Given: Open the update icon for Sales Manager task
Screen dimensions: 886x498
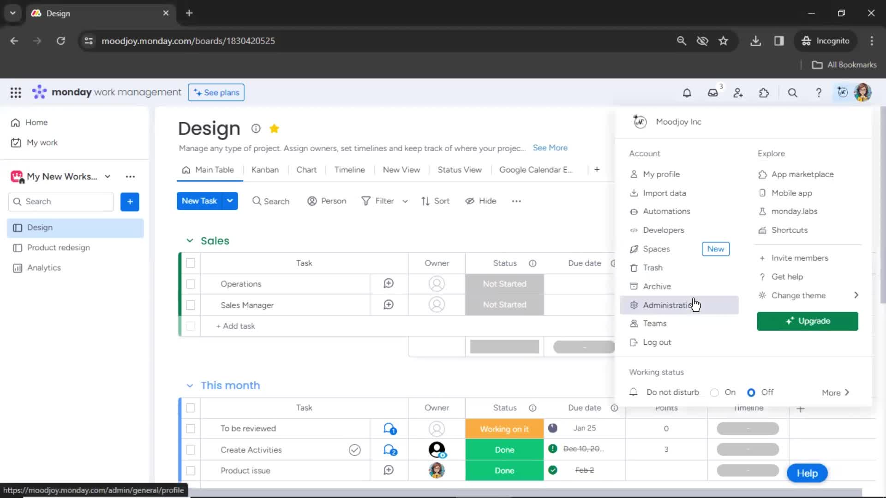Looking at the screenshot, I should click(389, 304).
